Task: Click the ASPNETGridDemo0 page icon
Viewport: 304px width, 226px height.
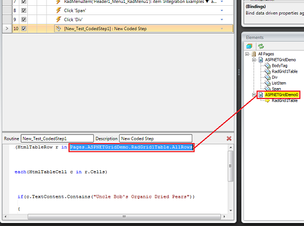Action: (x=260, y=94)
